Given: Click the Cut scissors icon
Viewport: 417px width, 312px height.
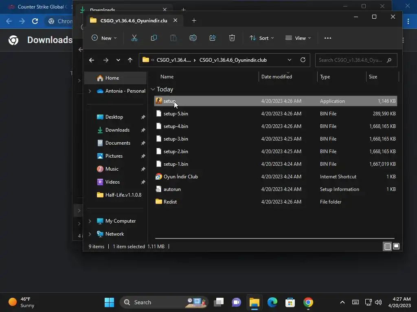Looking at the screenshot, I should pyautogui.click(x=134, y=38).
